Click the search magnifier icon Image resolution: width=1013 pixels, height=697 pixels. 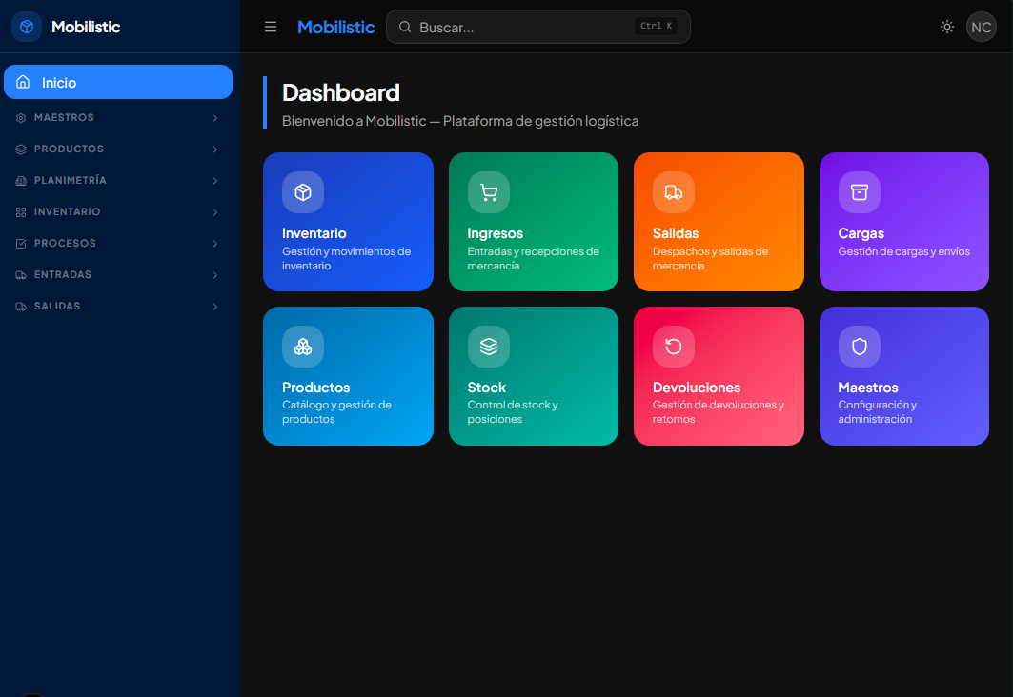[x=405, y=27]
